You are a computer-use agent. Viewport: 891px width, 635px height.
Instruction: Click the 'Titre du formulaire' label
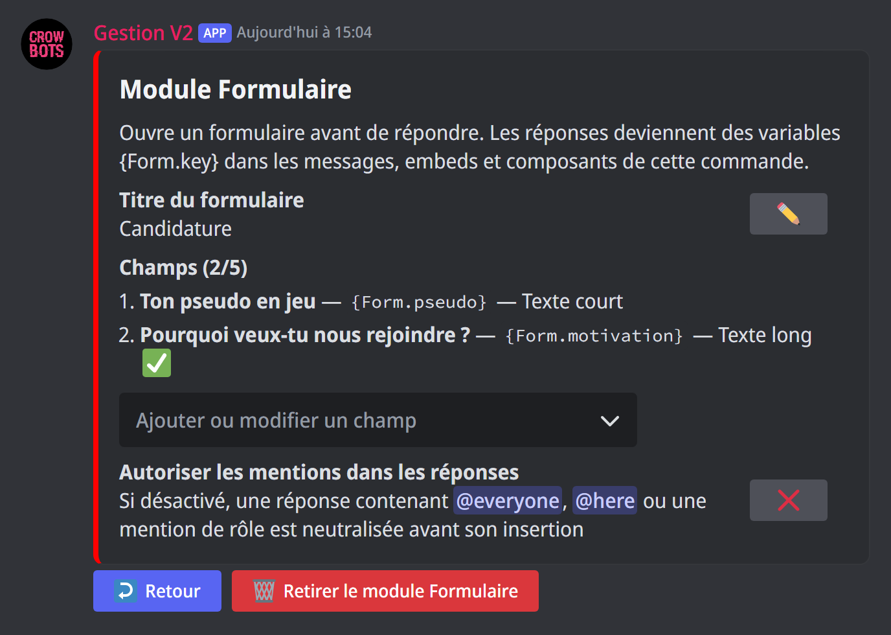[212, 200]
